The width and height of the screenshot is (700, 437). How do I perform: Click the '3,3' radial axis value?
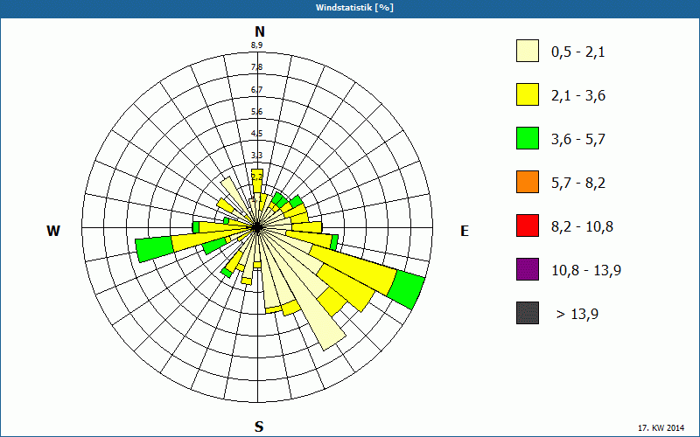tap(256, 156)
